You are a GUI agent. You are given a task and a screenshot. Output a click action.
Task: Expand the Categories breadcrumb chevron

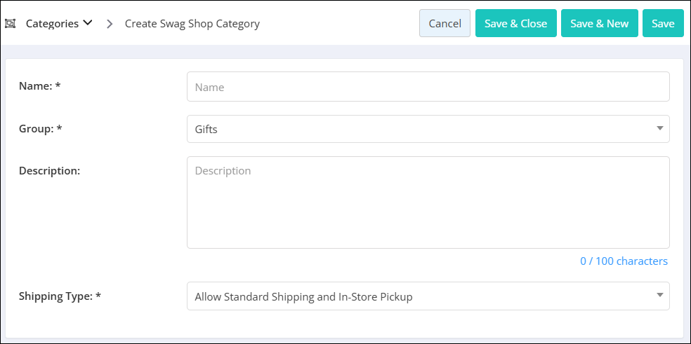[88, 22]
